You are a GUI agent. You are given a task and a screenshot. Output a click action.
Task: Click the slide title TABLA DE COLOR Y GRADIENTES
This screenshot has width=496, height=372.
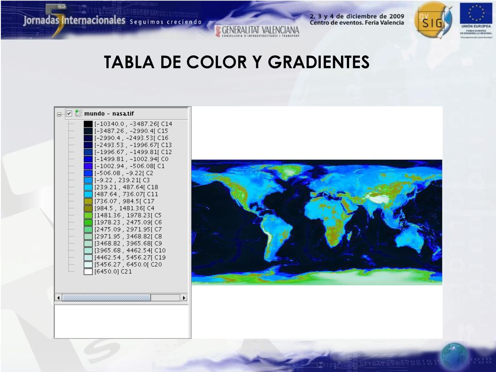pos(236,62)
